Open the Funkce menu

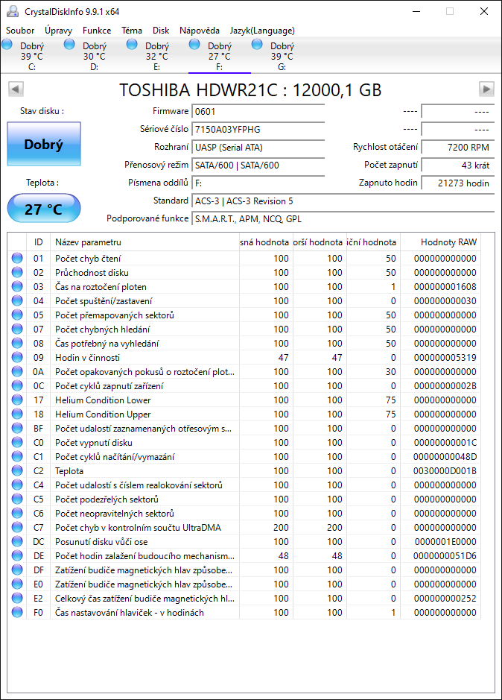[x=97, y=31]
